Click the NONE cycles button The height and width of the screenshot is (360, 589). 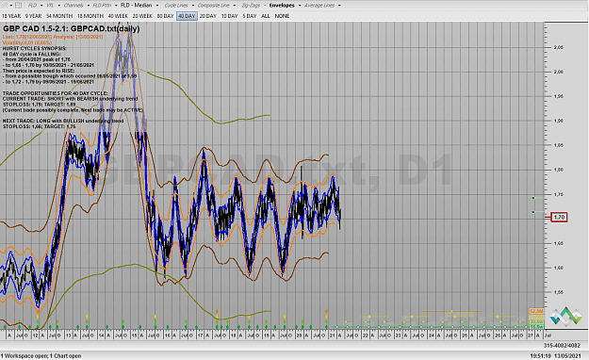(282, 16)
